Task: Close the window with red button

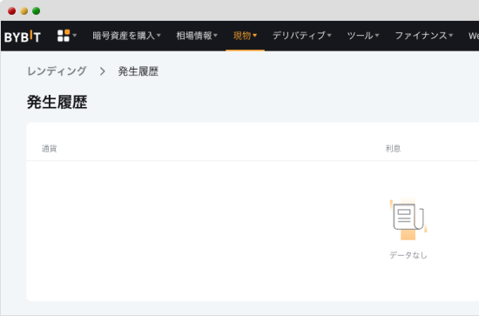Action: click(12, 11)
